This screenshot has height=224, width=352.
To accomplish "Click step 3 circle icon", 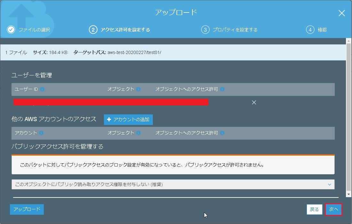I will (x=205, y=30).
